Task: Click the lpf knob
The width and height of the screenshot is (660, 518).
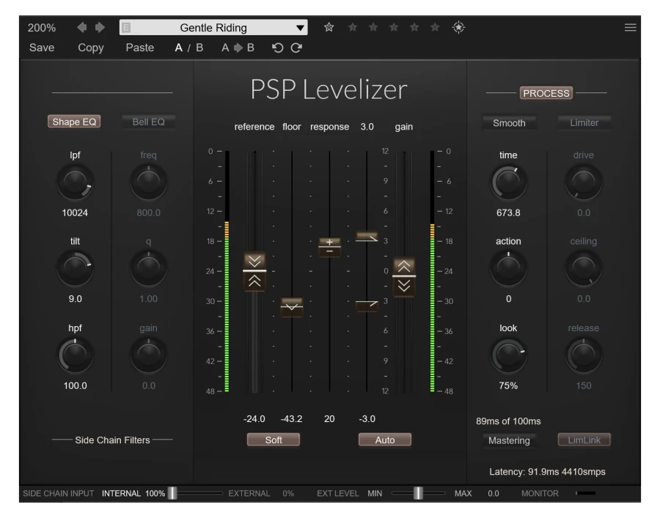Action: [x=75, y=182]
